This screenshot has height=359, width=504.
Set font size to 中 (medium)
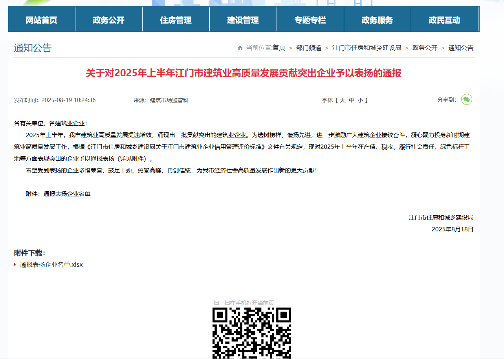click(x=352, y=100)
